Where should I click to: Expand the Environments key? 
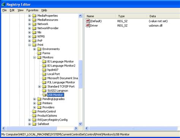35,49
